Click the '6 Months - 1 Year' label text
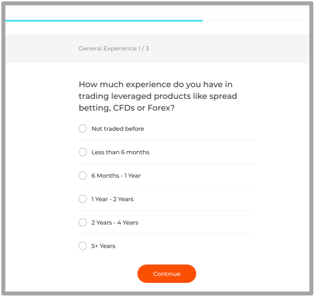 tap(116, 175)
